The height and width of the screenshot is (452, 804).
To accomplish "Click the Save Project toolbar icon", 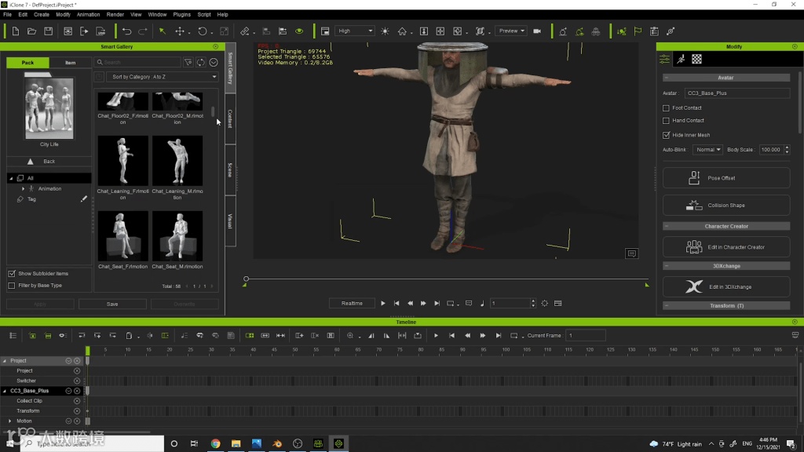I will (x=48, y=31).
